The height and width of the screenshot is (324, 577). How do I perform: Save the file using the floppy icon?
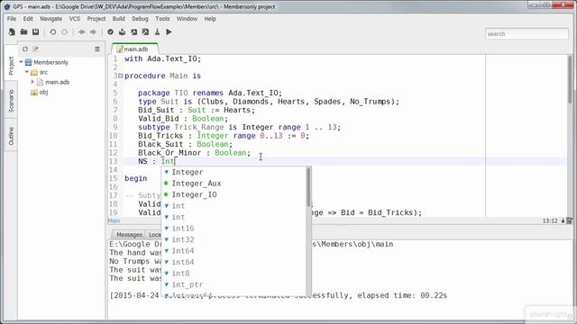[x=36, y=32]
